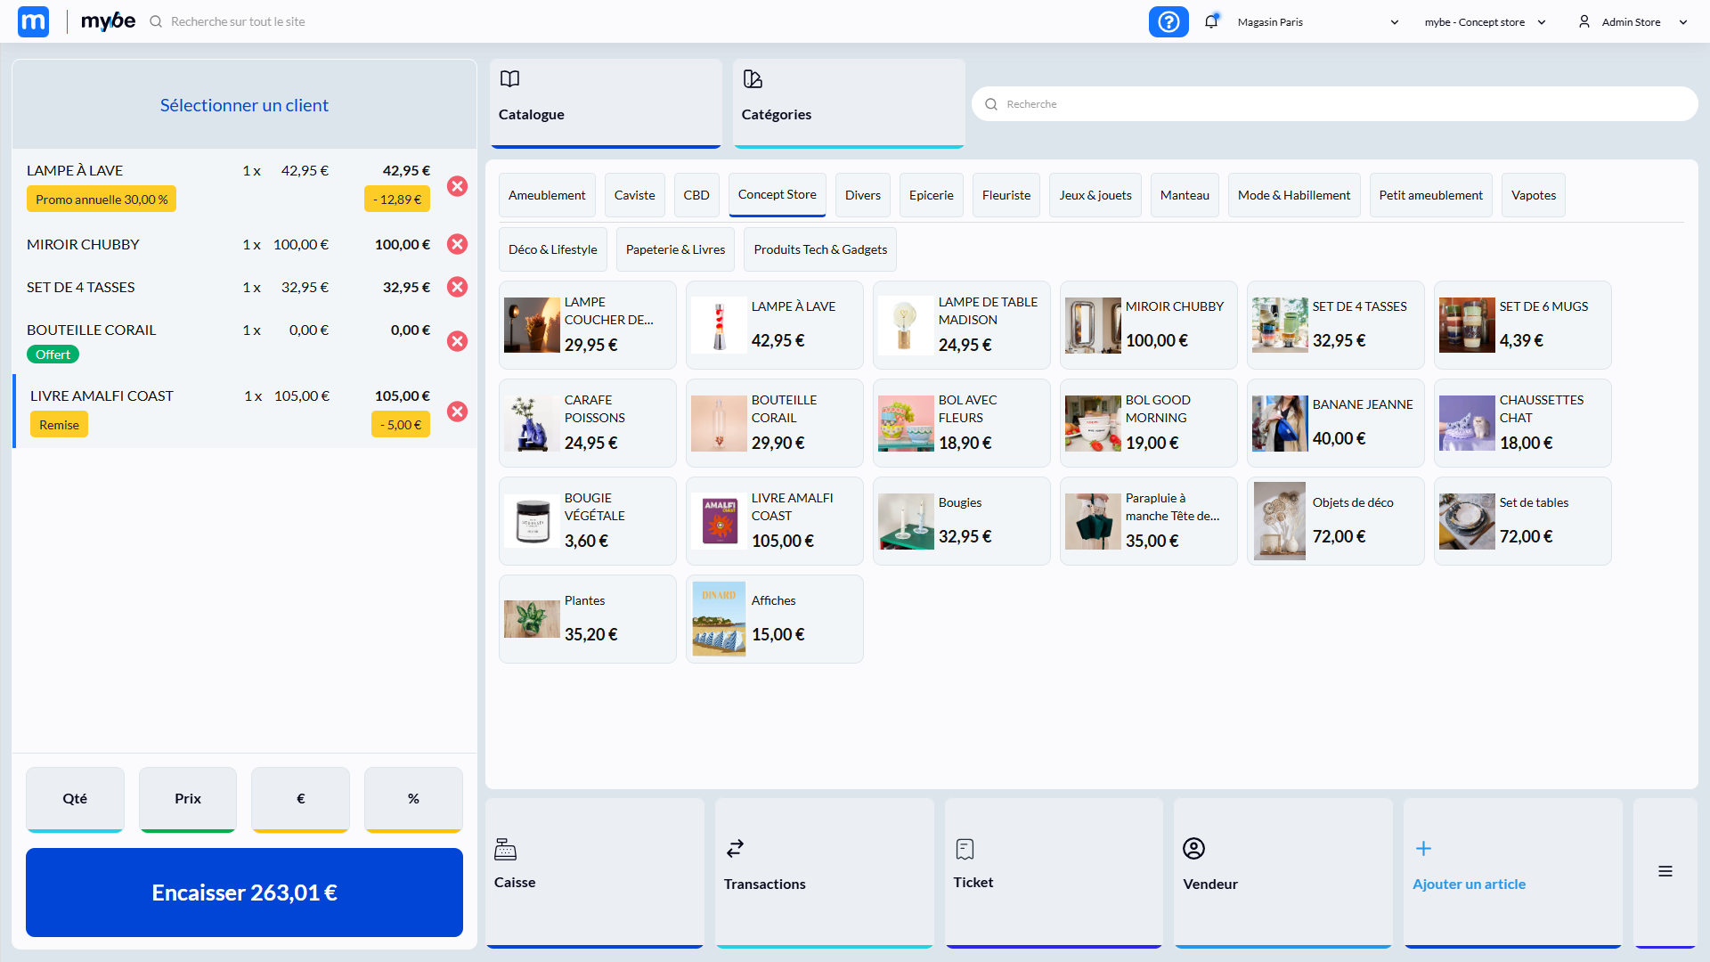The width and height of the screenshot is (1710, 962).
Task: Delete MIROIR CHUBBY line with red X
Action: pyautogui.click(x=457, y=244)
